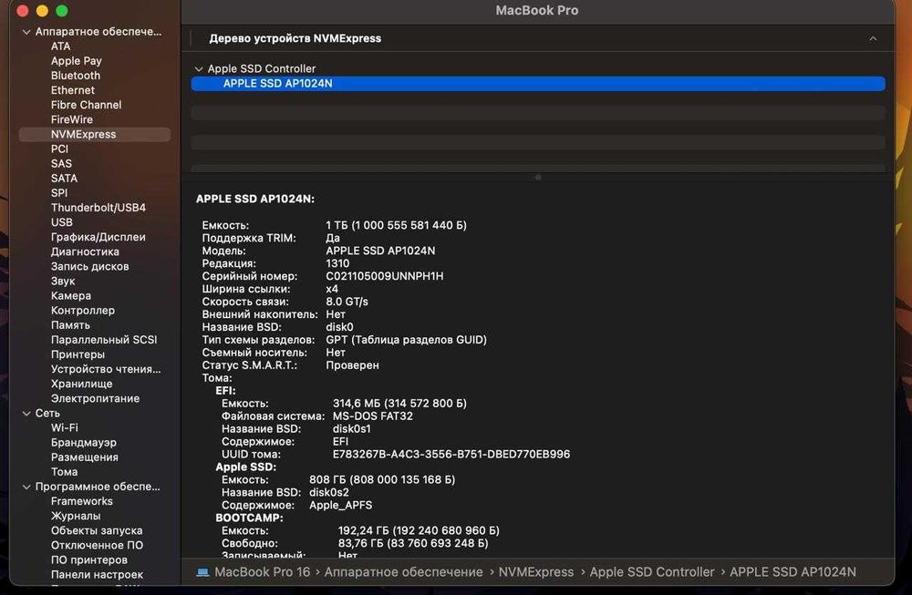Image resolution: width=912 pixels, height=595 pixels.
Task: Select Хранилище in the sidebar
Action: (81, 385)
